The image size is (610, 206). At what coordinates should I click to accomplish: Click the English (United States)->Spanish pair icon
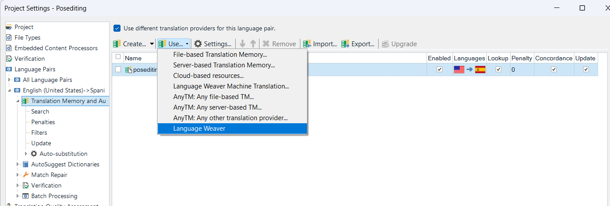[x=17, y=90]
